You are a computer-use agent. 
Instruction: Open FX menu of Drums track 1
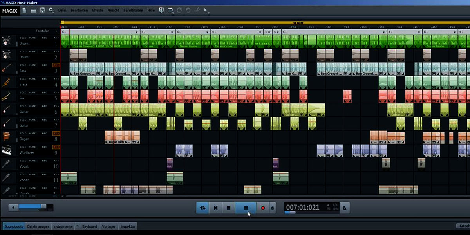tap(56, 38)
